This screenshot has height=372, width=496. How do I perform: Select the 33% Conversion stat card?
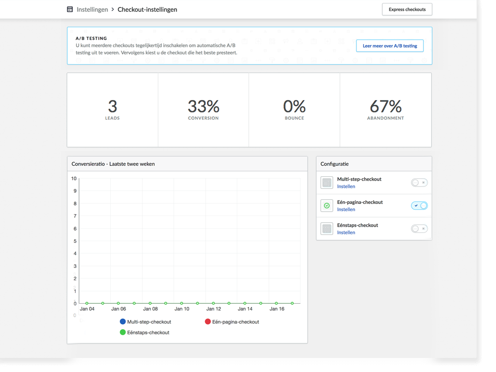pos(203,110)
